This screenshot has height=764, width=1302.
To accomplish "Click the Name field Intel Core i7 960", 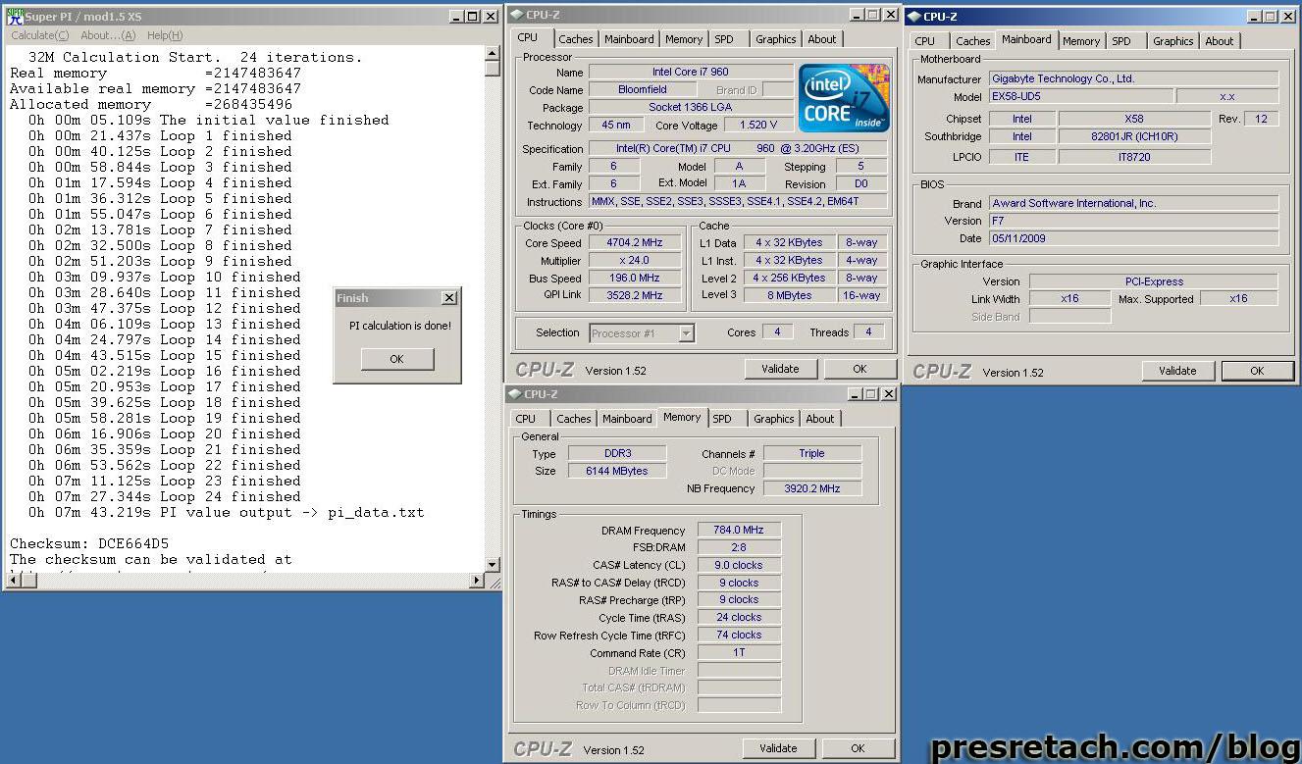I will 691,72.
